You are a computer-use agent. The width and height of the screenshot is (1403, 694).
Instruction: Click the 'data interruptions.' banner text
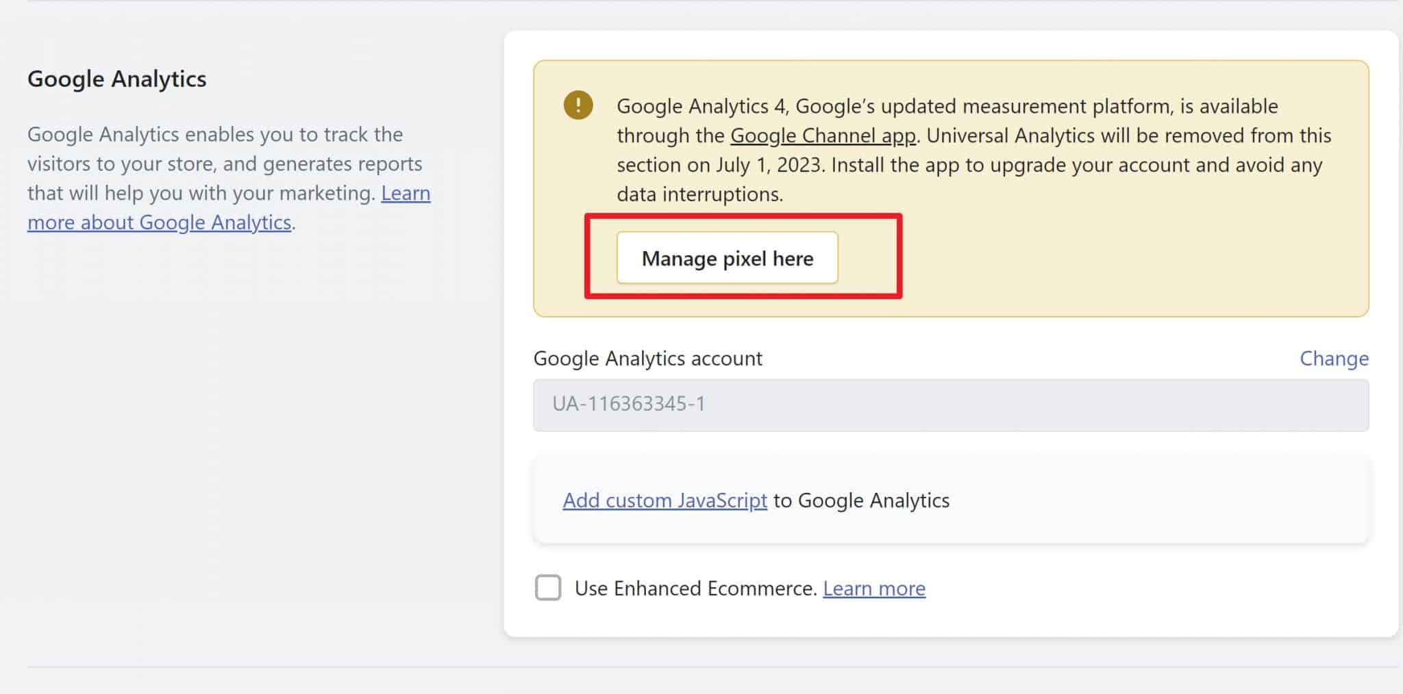pyautogui.click(x=699, y=194)
